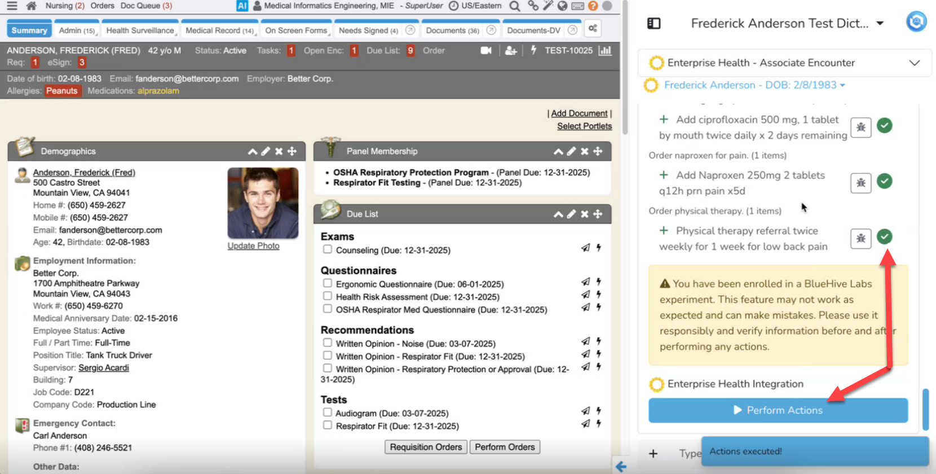Check the Counseling exam checkbox
The image size is (936, 474).
pos(327,249)
